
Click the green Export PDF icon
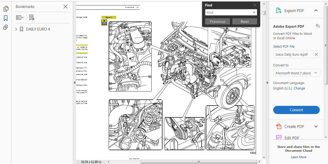[278, 11]
